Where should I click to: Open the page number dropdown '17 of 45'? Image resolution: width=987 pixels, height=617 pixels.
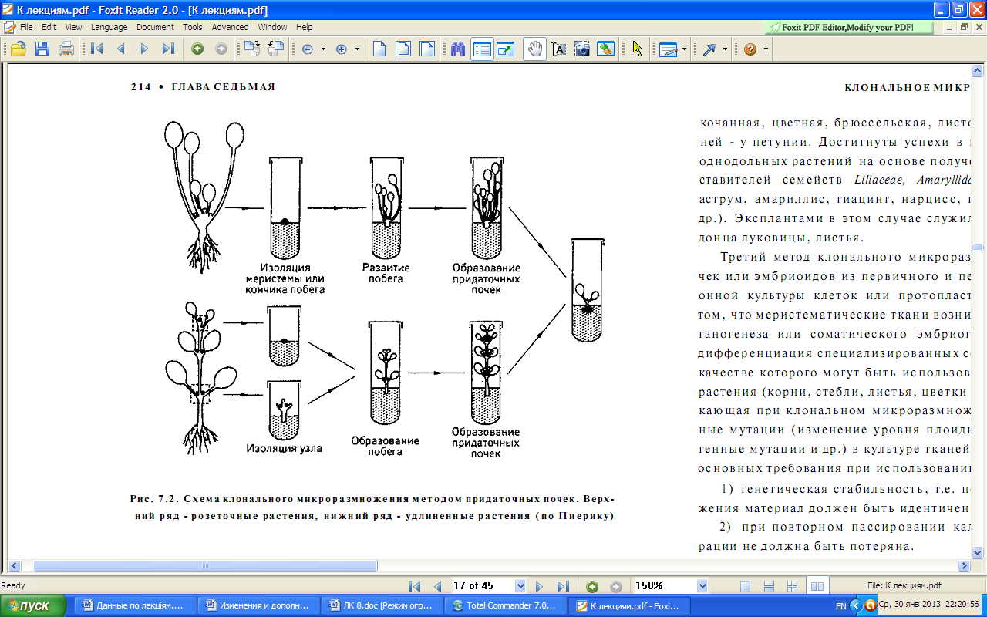pos(519,585)
